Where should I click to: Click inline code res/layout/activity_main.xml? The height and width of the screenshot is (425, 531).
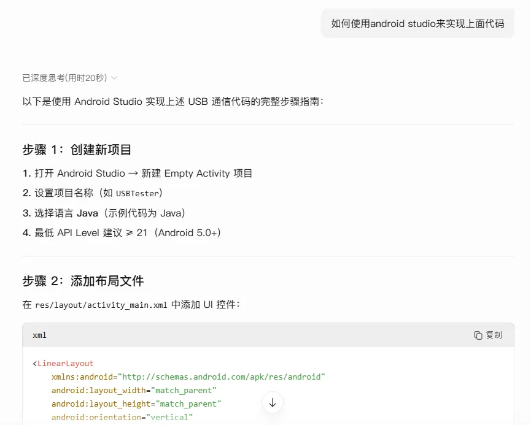(x=101, y=305)
